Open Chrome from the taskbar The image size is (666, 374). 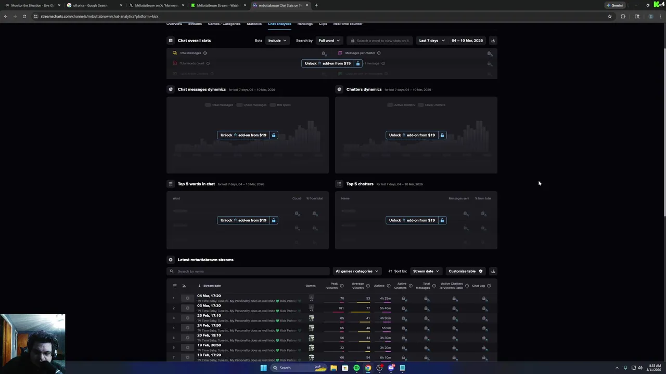(368, 368)
